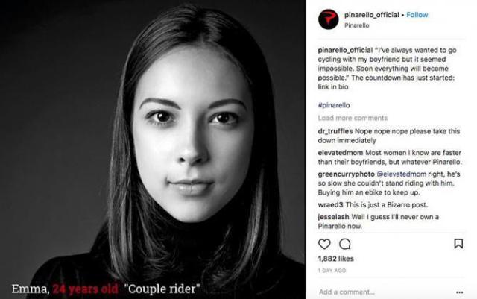Open the #pinarello hashtag
The image size is (477, 299).
(334, 105)
